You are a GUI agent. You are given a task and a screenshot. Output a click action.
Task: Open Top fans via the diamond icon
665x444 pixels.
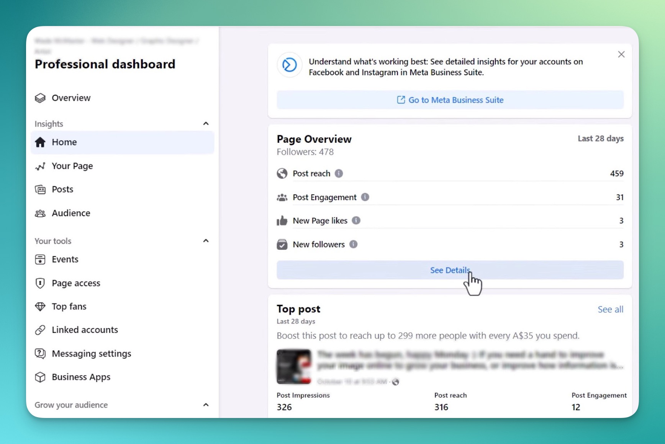[41, 307]
